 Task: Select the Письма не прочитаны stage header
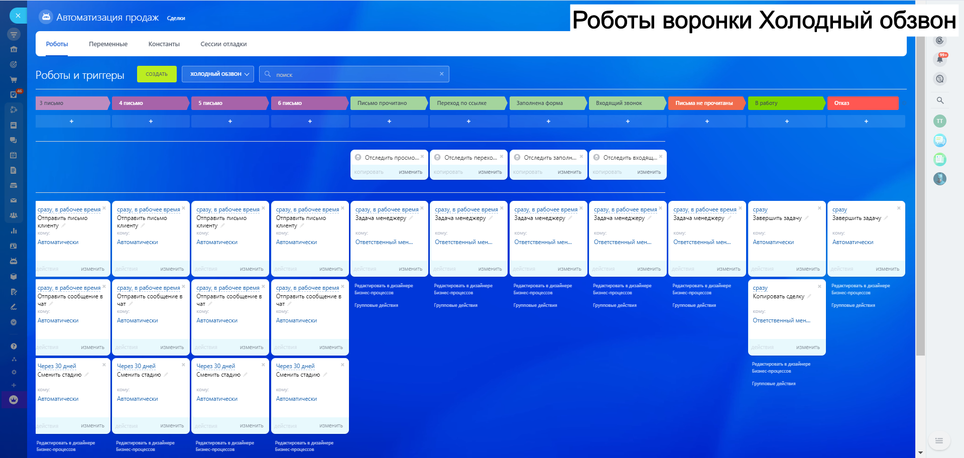tap(707, 103)
